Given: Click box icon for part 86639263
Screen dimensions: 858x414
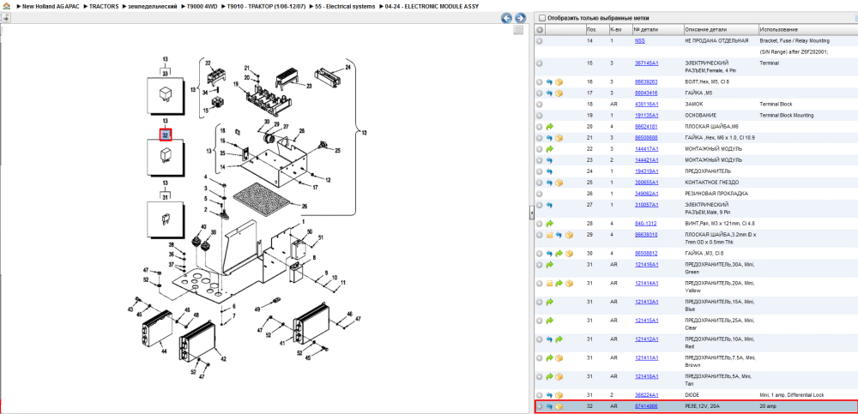Looking at the screenshot, I should [x=559, y=81].
